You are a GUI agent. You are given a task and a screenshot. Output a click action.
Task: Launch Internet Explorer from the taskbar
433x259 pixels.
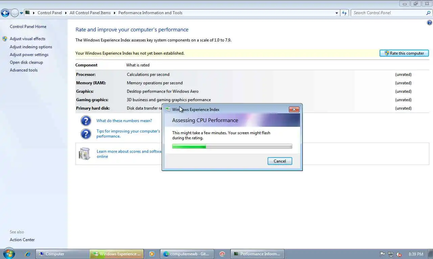pos(28,254)
